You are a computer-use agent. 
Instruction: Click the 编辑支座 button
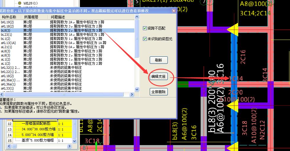click(159, 77)
